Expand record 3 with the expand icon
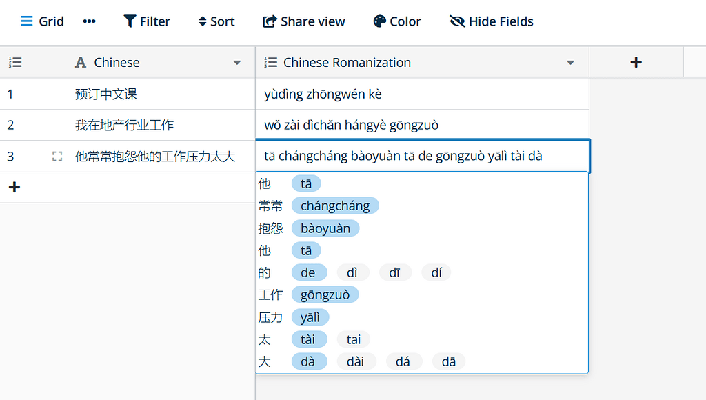Screen dimensions: 706x400 point(57,157)
